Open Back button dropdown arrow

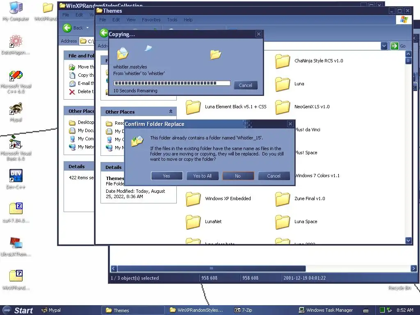87,27
